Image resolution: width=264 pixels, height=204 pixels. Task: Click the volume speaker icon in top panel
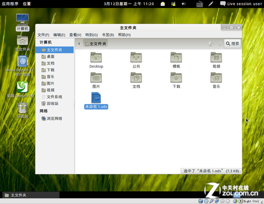click(184, 4)
